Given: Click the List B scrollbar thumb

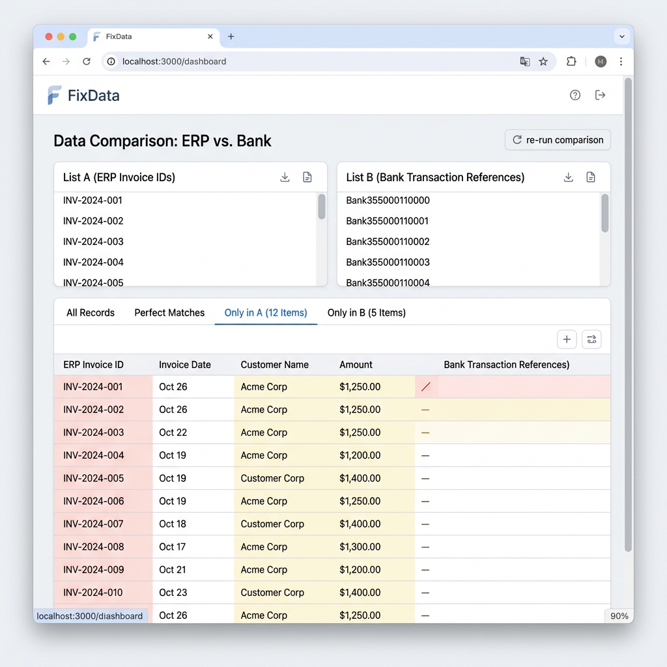Looking at the screenshot, I should 605,213.
